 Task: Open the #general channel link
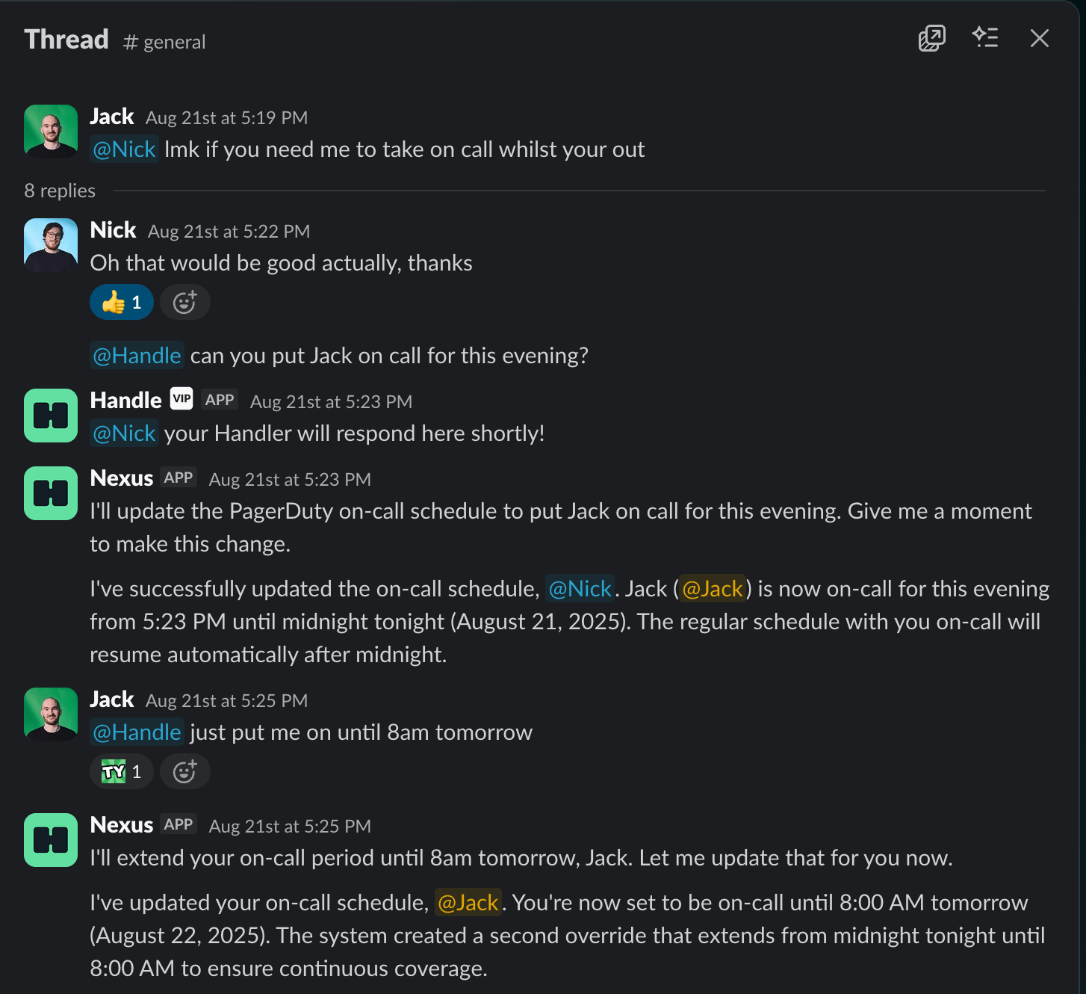(x=164, y=43)
